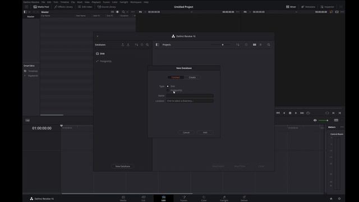Open the Sound Library panel
Image resolution: width=359 pixels, height=202 pixels.
click(x=107, y=7)
